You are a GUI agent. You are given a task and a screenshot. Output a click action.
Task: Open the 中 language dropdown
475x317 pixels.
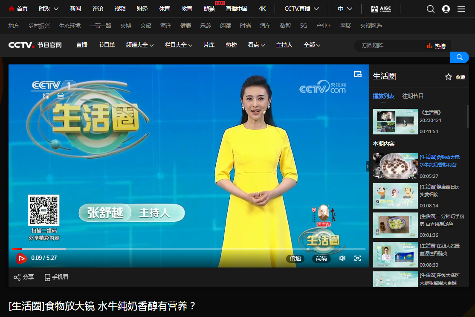[345, 9]
